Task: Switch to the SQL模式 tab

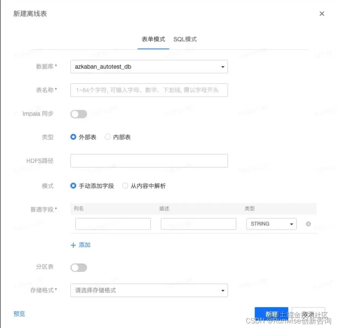Action: click(185, 39)
